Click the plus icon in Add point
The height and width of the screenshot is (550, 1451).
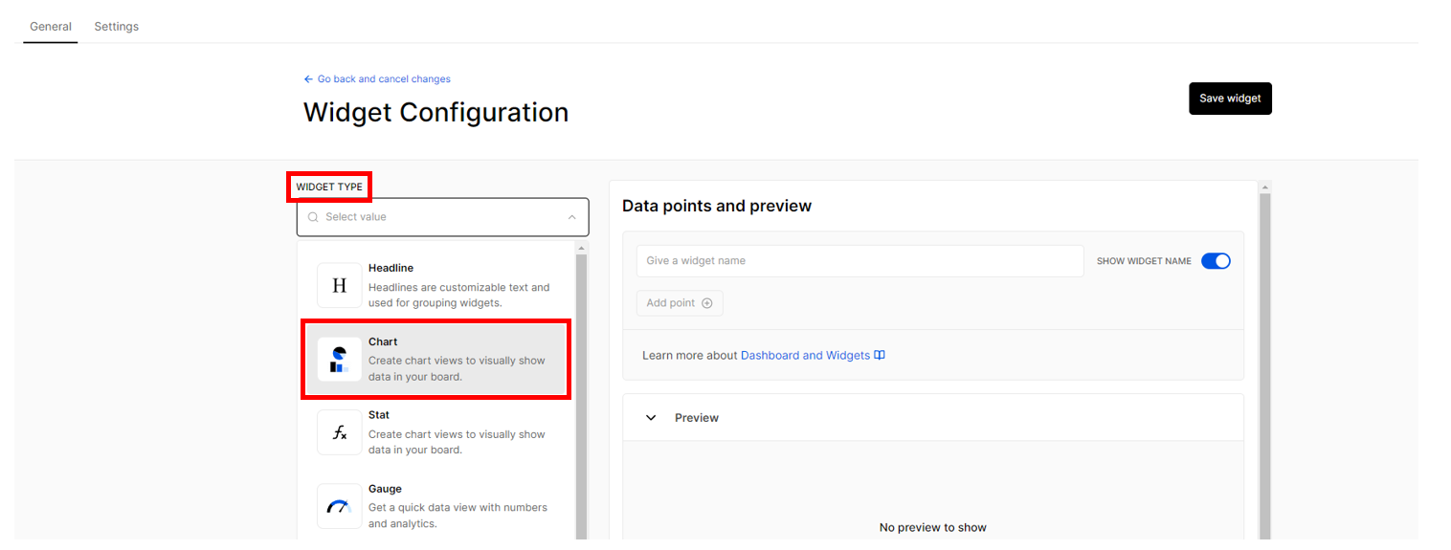click(707, 303)
